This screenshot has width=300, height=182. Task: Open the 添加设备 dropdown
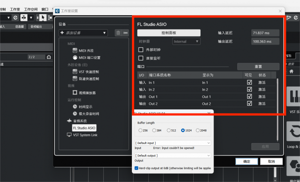click(x=83, y=33)
